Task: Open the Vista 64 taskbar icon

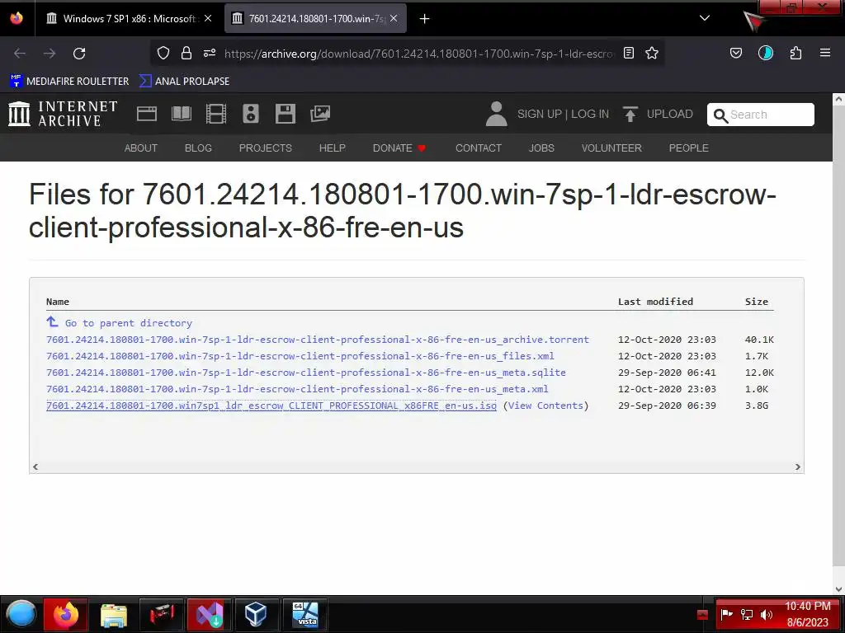Action: 305,614
